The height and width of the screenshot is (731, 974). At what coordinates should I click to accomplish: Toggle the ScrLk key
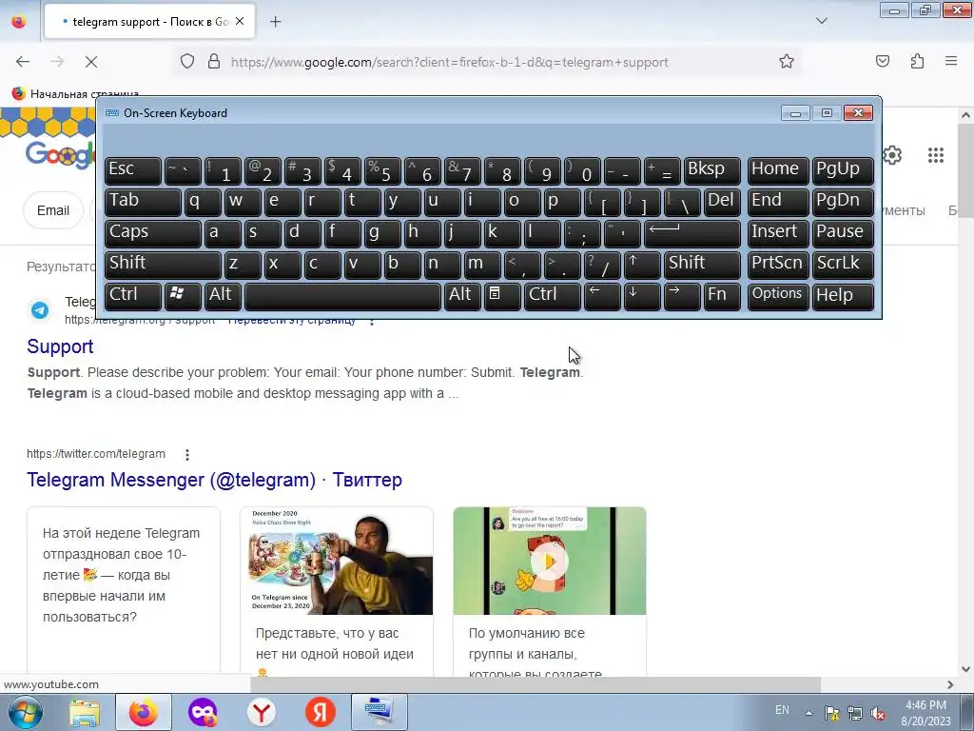click(x=843, y=265)
